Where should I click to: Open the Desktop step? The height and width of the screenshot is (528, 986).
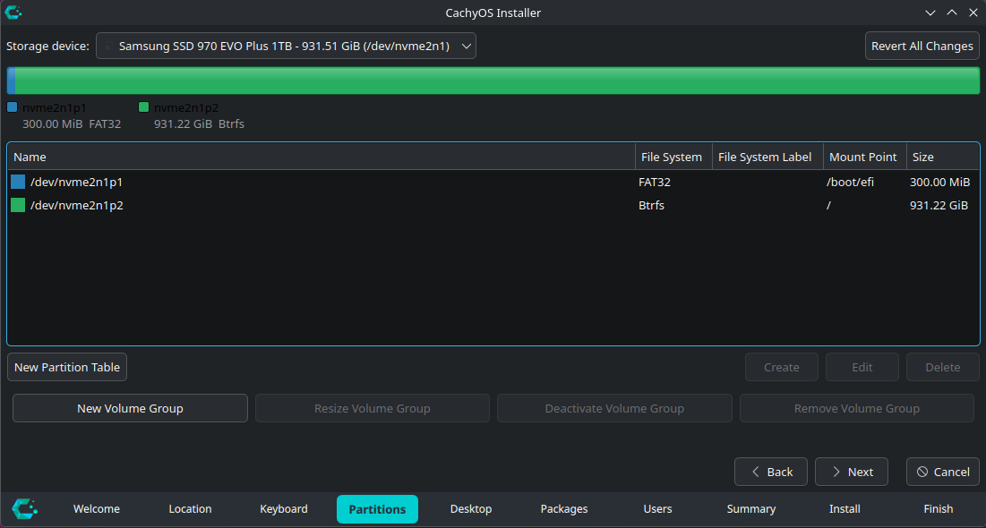[471, 509]
